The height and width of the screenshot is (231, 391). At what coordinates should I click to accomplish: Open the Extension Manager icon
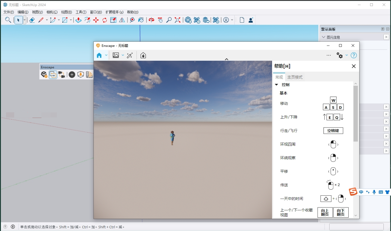[x=216, y=20]
